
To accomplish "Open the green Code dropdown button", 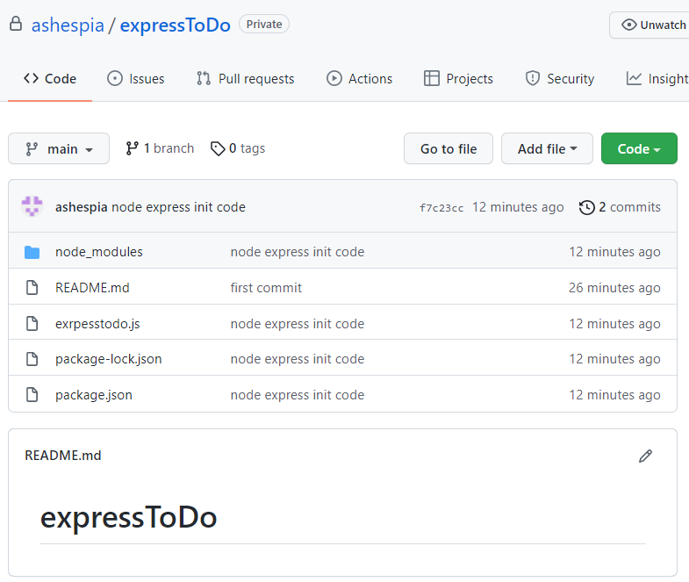I will (x=639, y=148).
